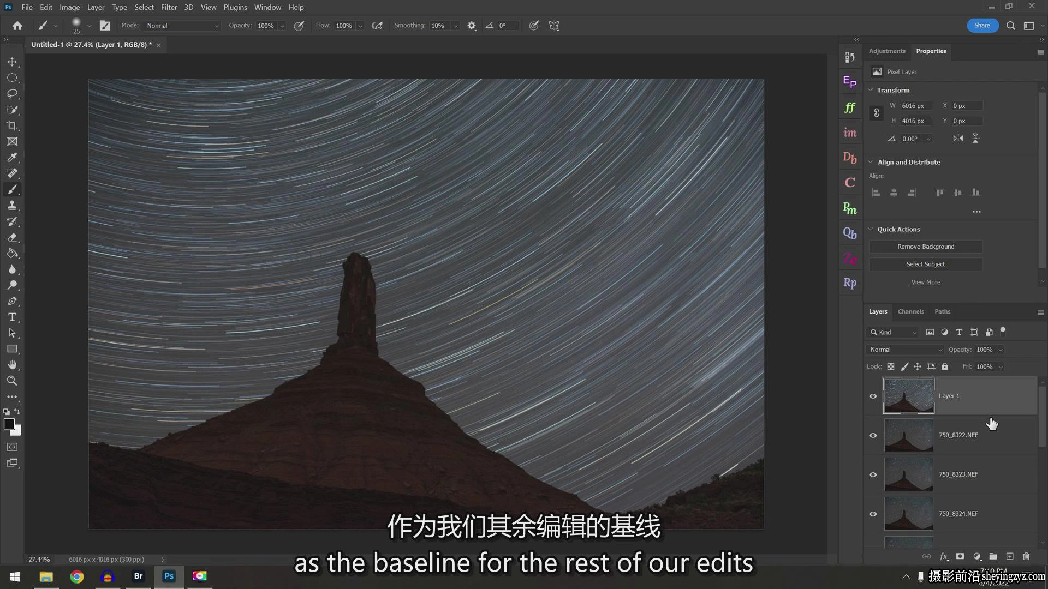The image size is (1048, 589).
Task: Open the Home screen icon
Action: tap(17, 26)
